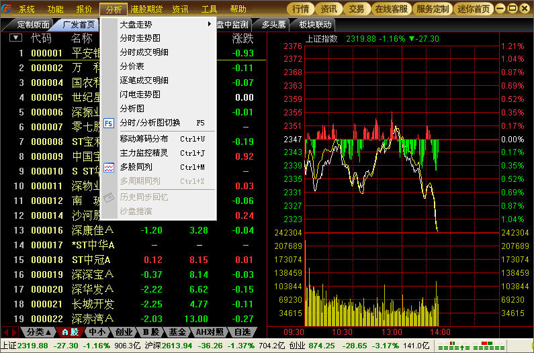This screenshot has width=534, height=353.
Task: Click the chart icon beside 多股同列
Action: click(x=109, y=167)
